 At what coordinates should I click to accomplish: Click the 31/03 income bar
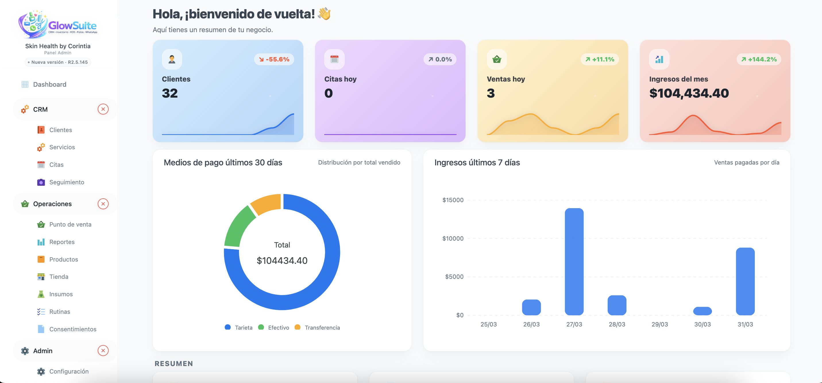click(x=745, y=281)
